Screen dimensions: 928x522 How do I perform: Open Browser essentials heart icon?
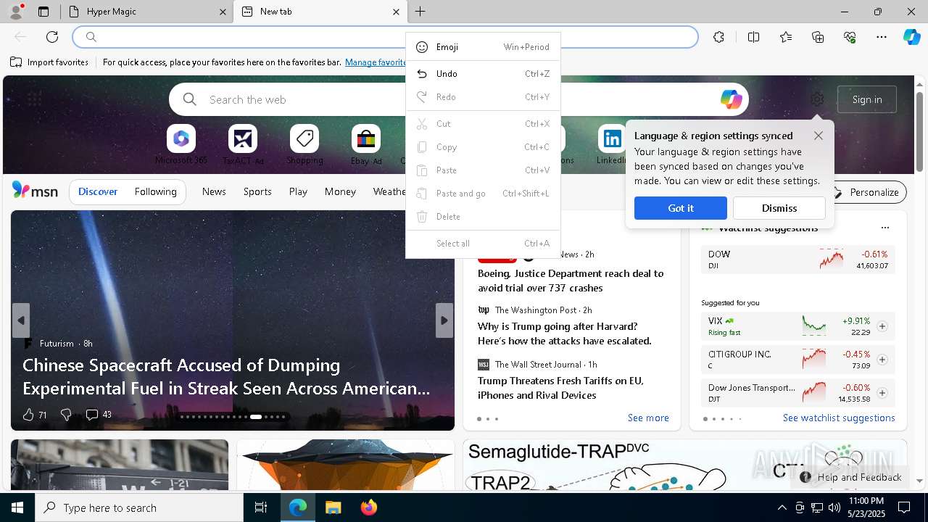850,37
